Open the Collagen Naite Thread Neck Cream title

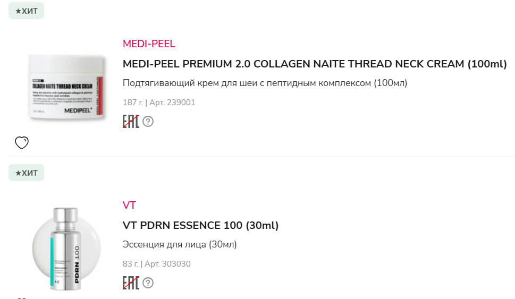[315, 64]
